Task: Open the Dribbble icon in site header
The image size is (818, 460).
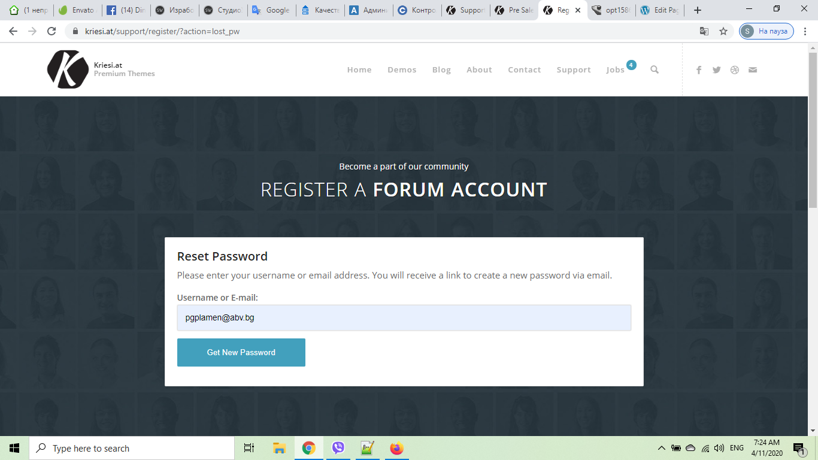Action: (735, 70)
